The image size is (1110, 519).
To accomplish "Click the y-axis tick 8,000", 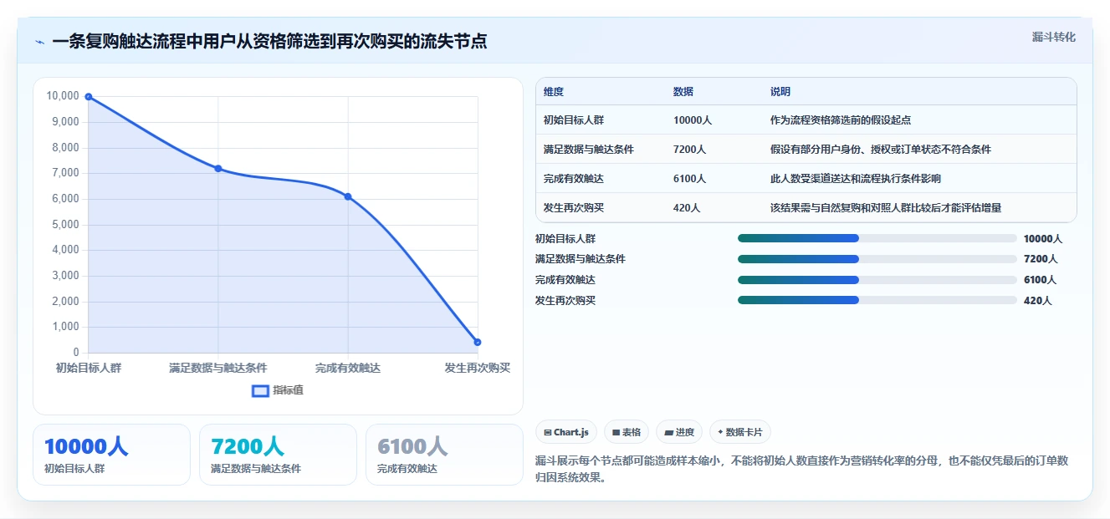I will [65, 147].
